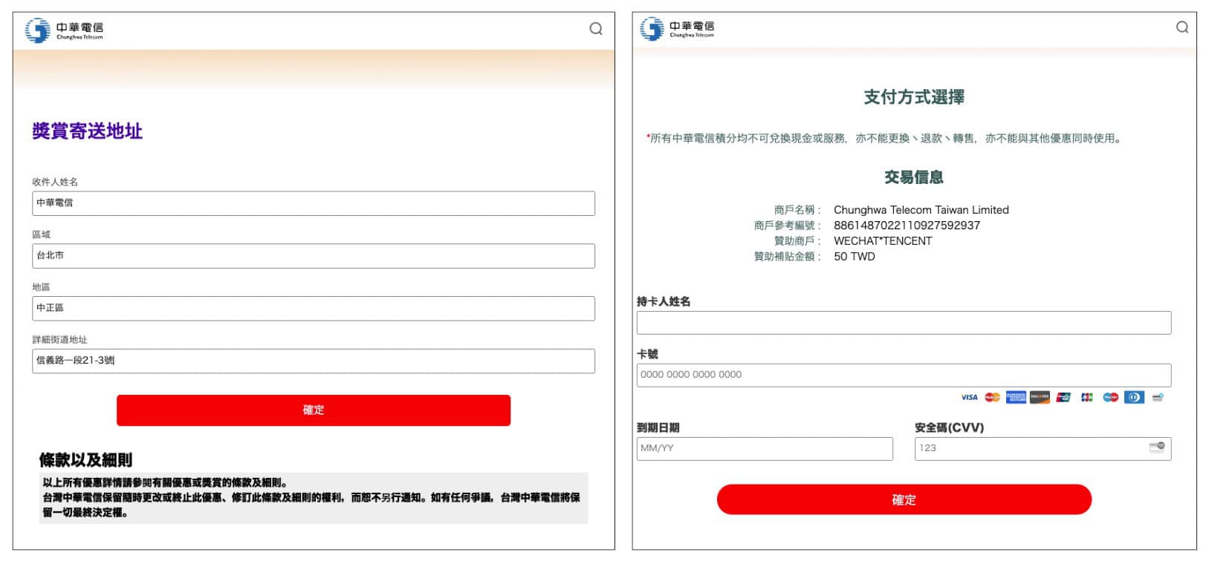Click the 贊助補貼金額 label
The height and width of the screenshot is (564, 1209).
pos(788,257)
